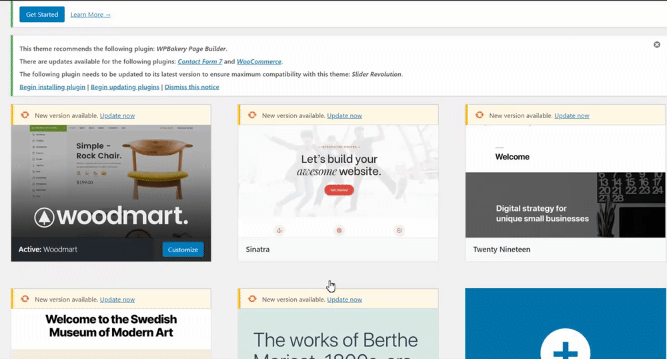Click Begin installing plugin
The image size is (667, 359).
tap(52, 87)
